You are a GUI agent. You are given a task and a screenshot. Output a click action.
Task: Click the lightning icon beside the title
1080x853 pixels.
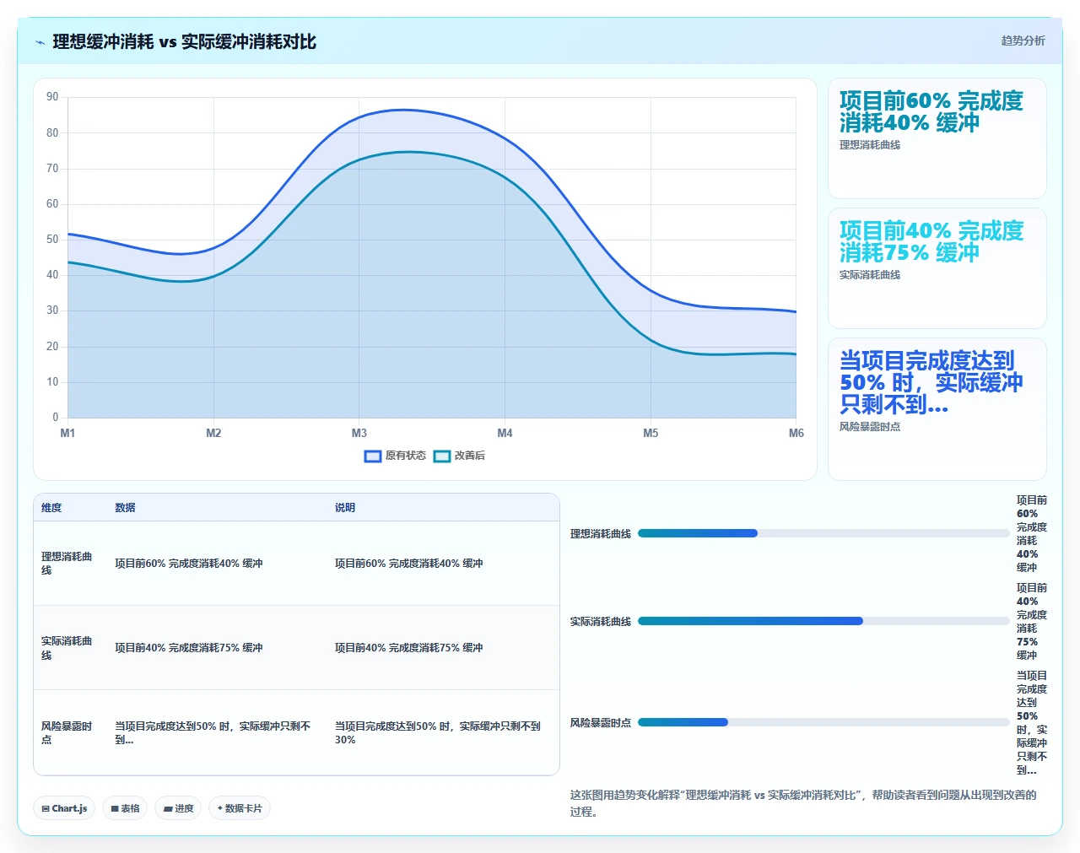pos(40,42)
